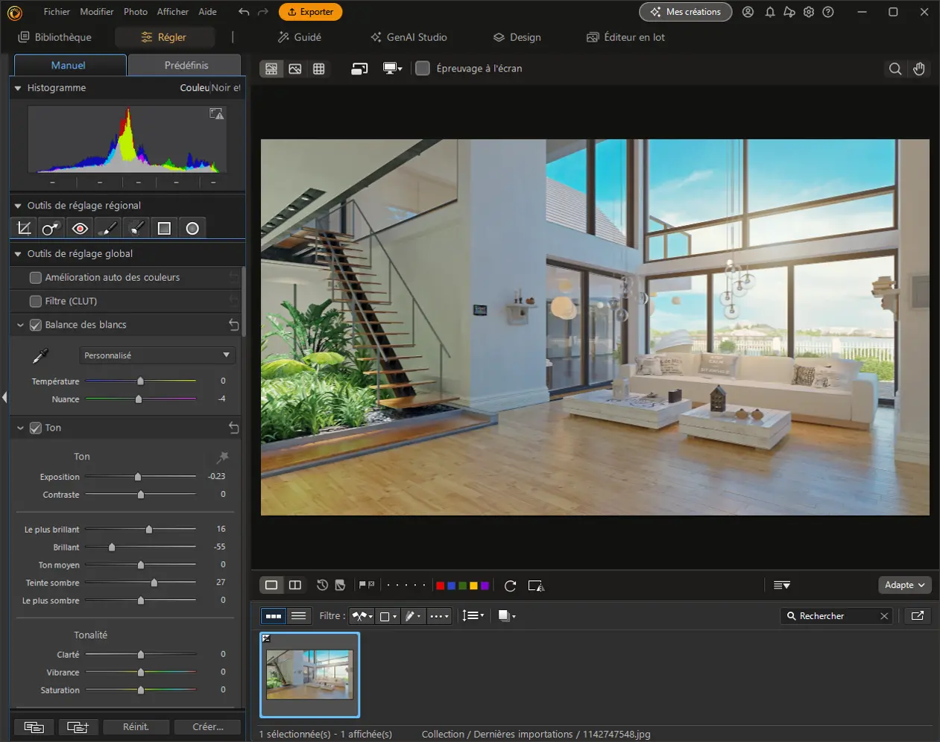Pick the white balance eyedropper

click(x=40, y=355)
